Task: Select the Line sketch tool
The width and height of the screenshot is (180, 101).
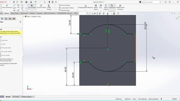Action: coord(14,5)
